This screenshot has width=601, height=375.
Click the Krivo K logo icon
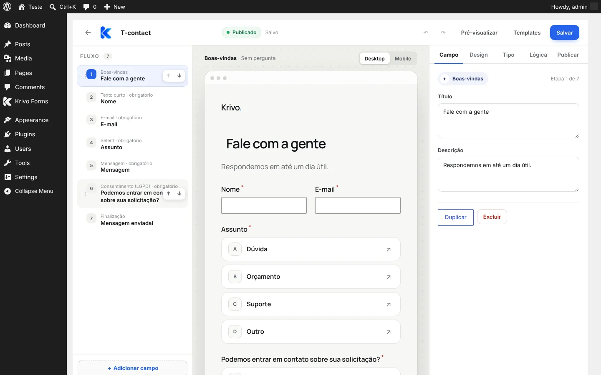[x=106, y=32]
